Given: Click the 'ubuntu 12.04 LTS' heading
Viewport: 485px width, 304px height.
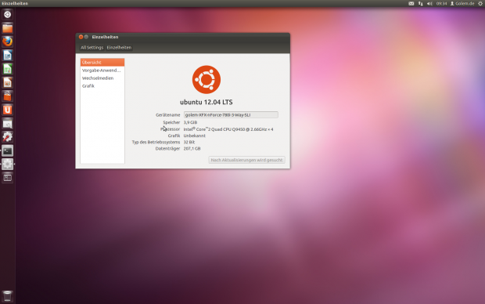Looking at the screenshot, I should point(207,102).
